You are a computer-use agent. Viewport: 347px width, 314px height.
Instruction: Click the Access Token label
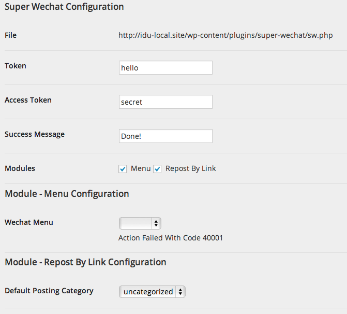pyautogui.click(x=28, y=100)
